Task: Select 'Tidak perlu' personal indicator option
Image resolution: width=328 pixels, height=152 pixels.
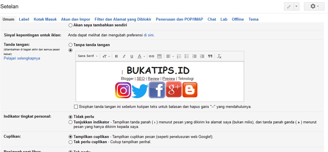Action: pyautogui.click(x=71, y=117)
